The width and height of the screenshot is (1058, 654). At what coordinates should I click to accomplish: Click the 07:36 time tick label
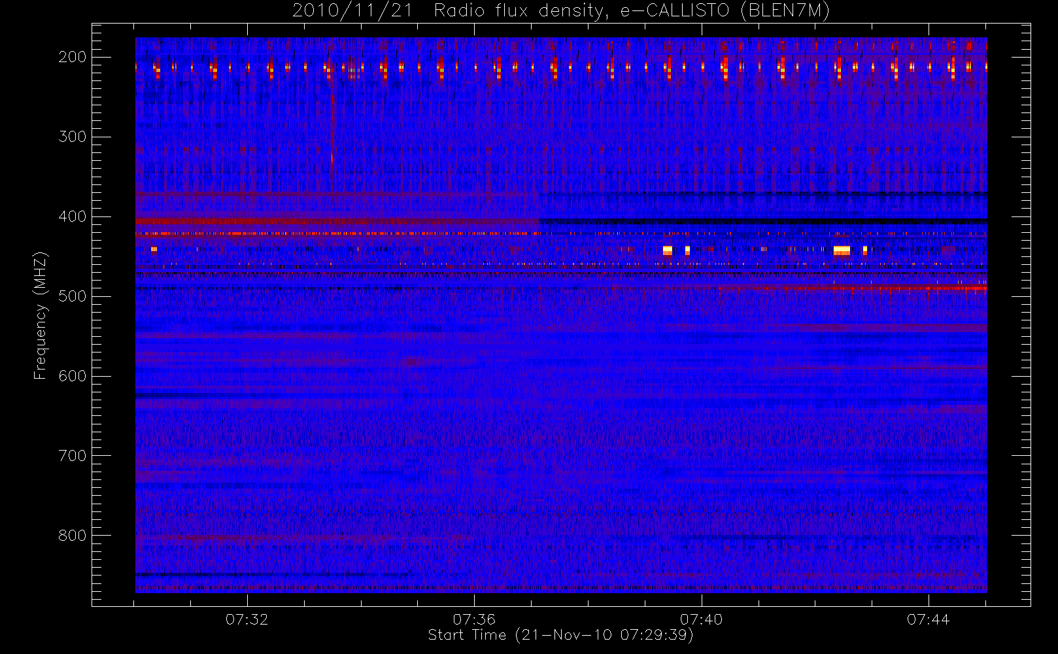click(474, 619)
